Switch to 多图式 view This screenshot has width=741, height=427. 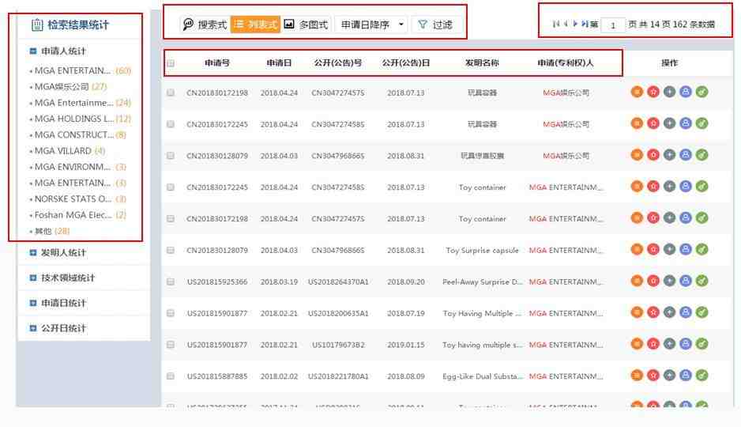[306, 25]
